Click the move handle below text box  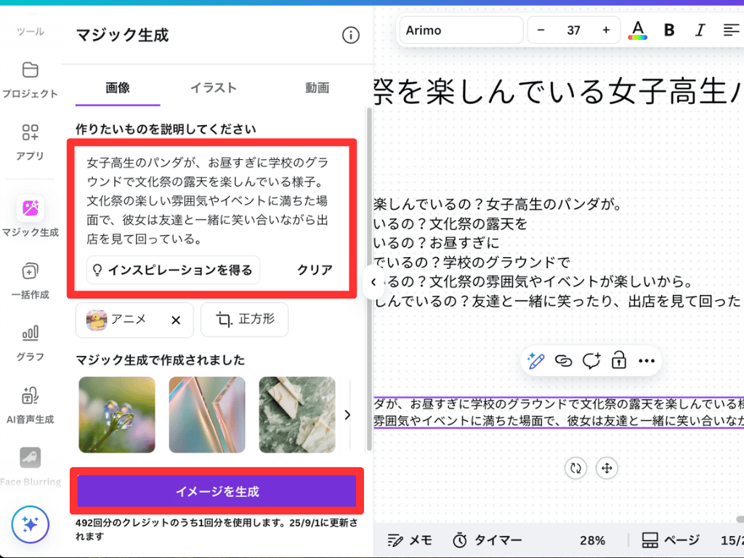coord(607,469)
